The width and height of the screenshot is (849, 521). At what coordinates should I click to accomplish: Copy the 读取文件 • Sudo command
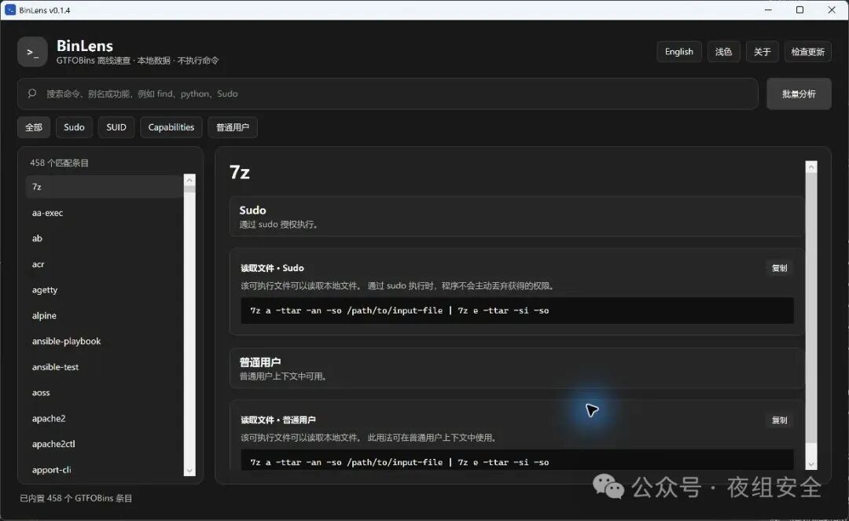[779, 268]
